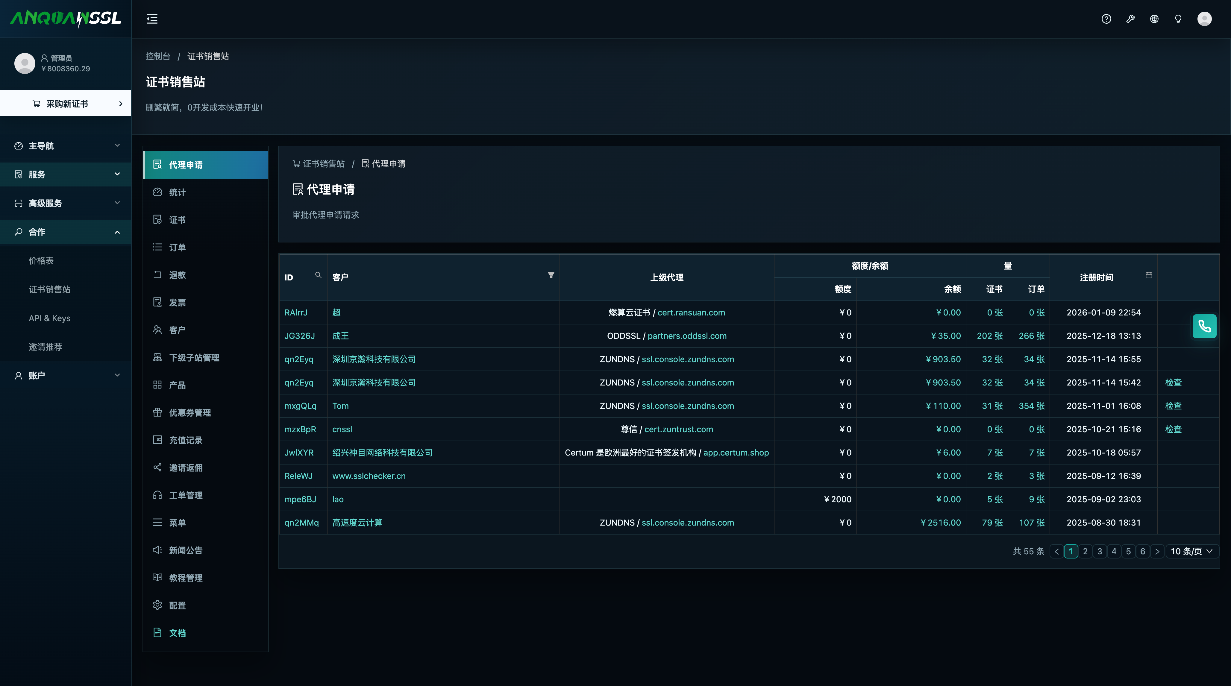Screen dimensions: 1231x686
Task: Click the 采购新证书 button
Action: [x=66, y=103]
